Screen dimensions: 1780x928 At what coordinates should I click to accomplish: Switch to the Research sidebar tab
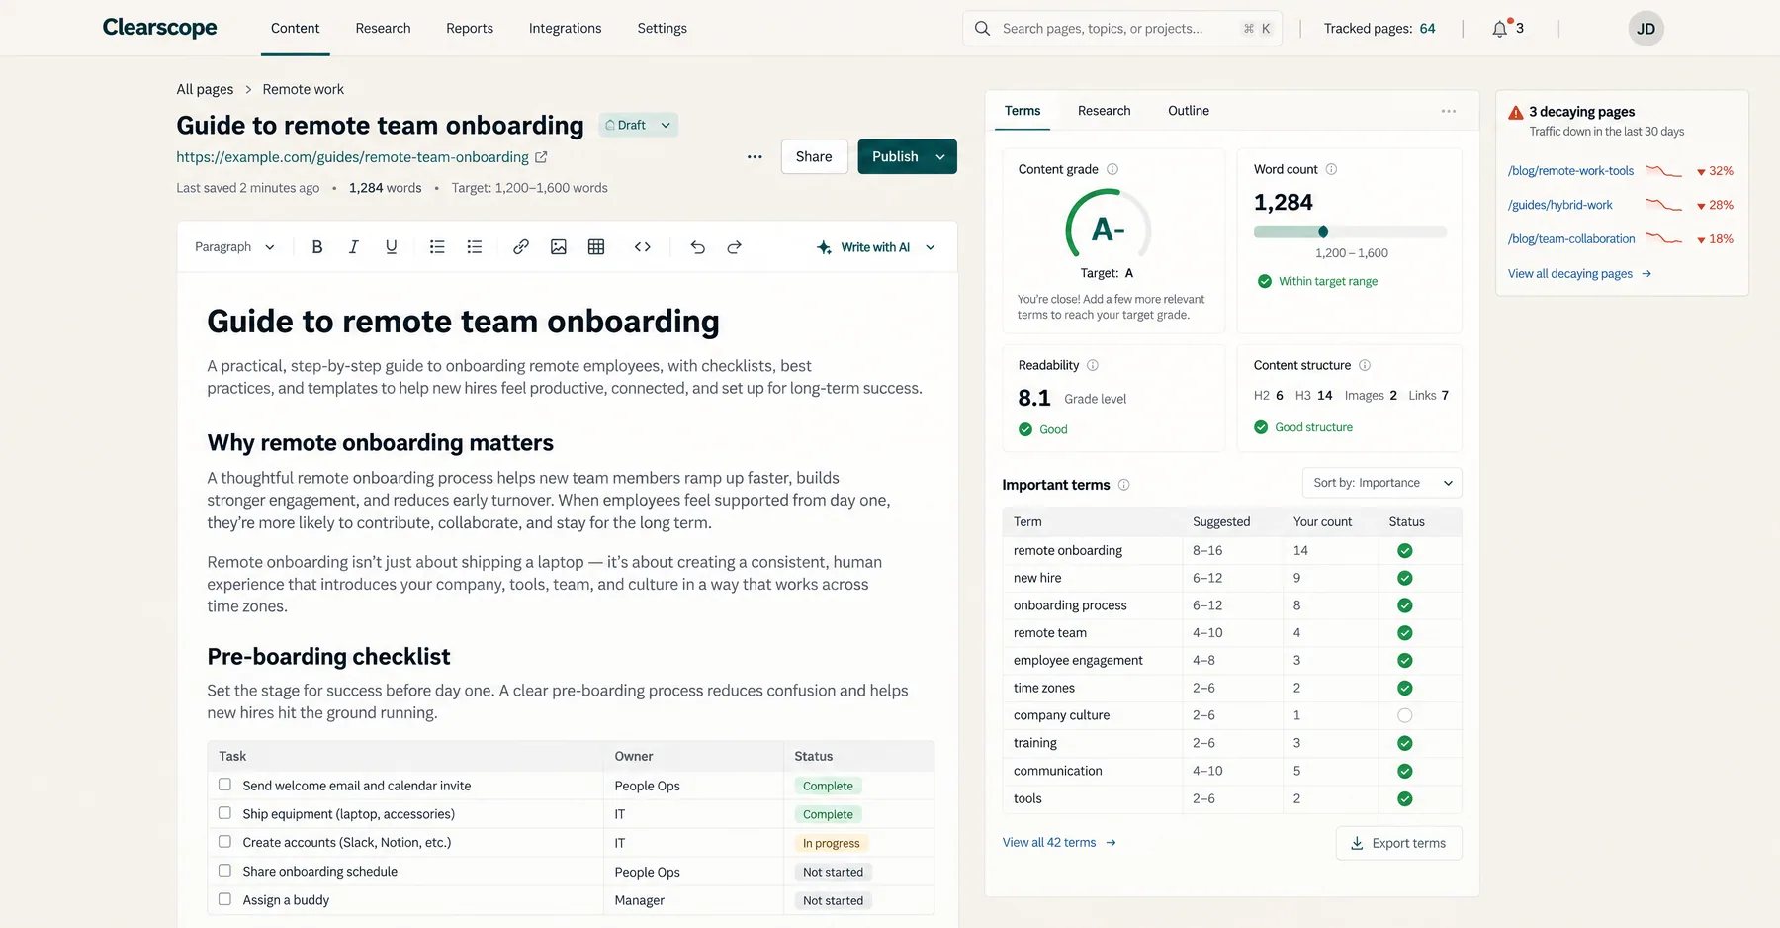pos(1104,111)
